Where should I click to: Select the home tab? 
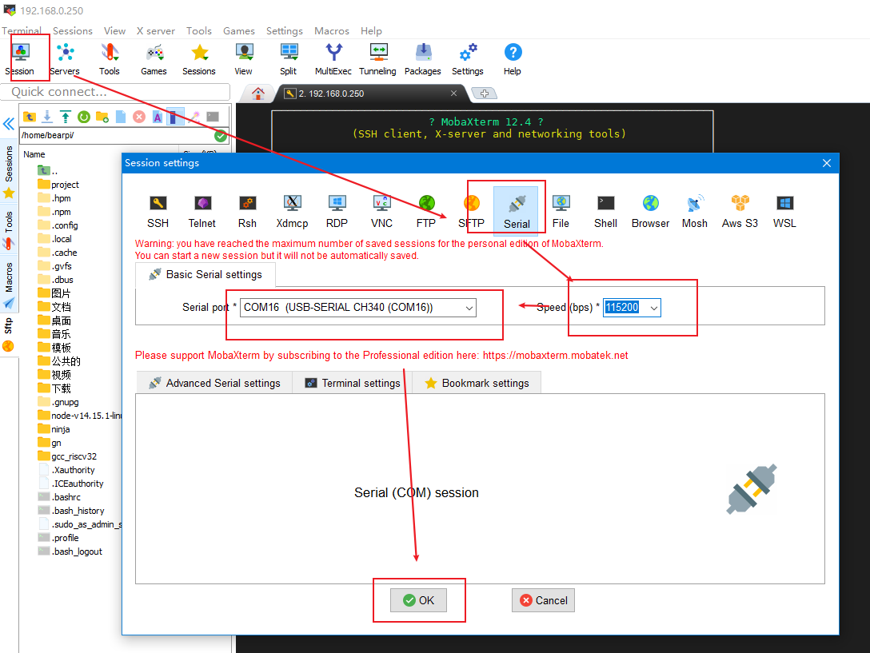point(258,94)
